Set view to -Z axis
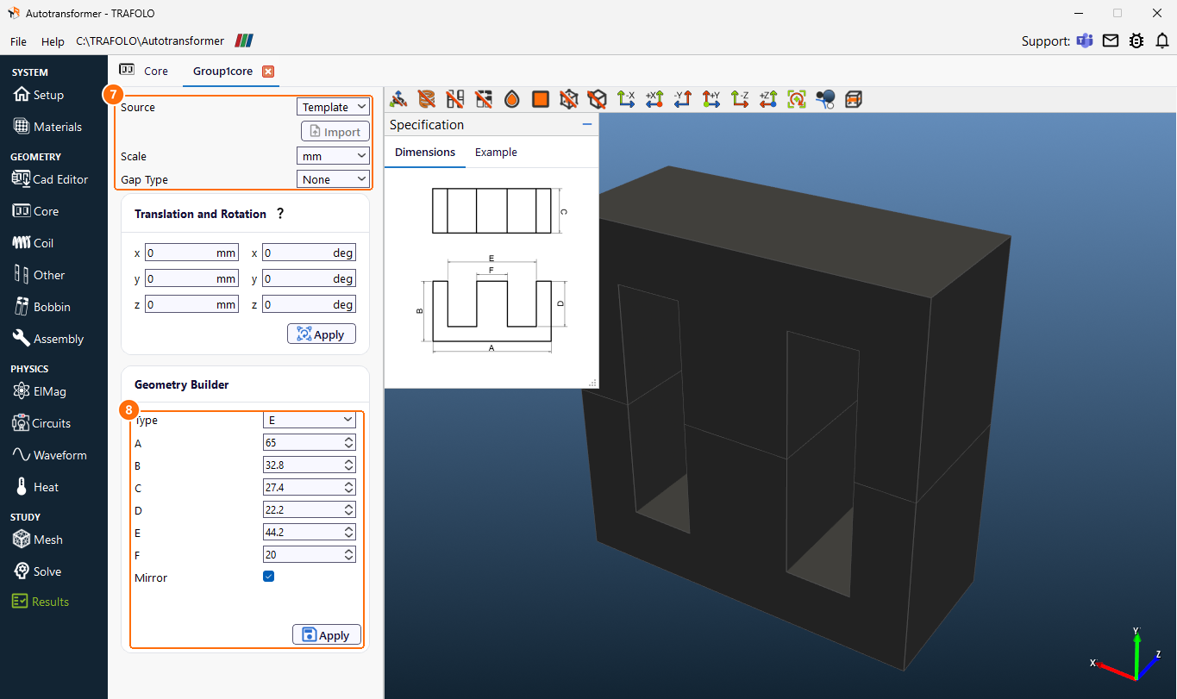Screen dimensions: 1177x699 (740, 99)
